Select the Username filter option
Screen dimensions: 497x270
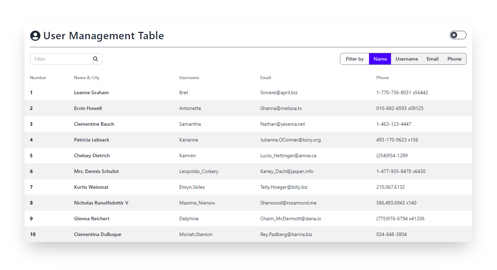(x=407, y=59)
